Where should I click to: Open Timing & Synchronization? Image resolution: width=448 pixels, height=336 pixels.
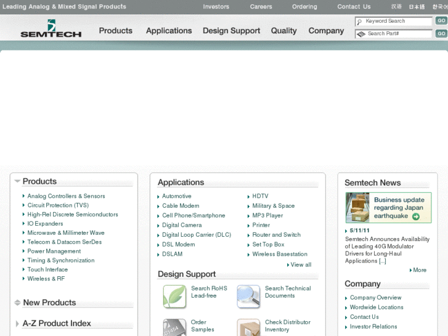coord(61,260)
